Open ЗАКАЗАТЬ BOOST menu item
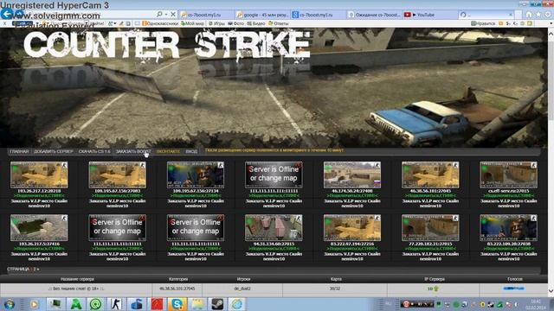 133,151
